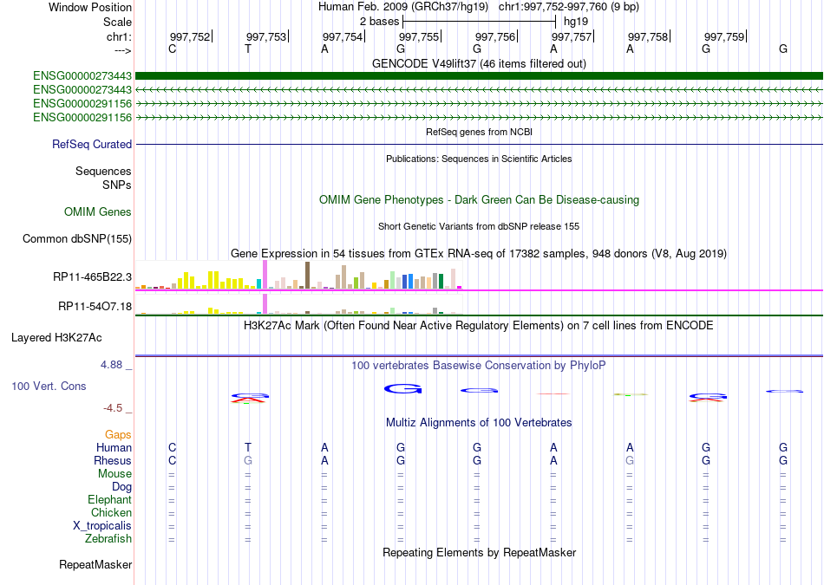Select the Mouse alignment row label
This screenshot has width=824, height=585.
coord(114,474)
